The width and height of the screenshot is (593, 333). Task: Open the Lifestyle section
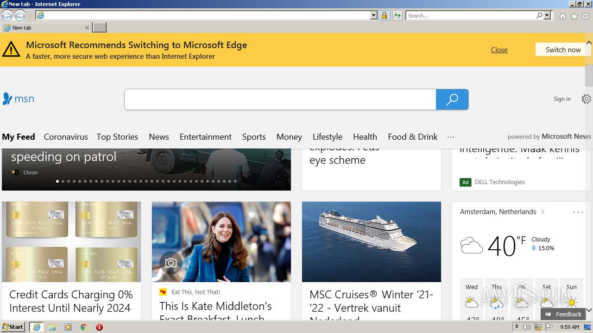(328, 136)
